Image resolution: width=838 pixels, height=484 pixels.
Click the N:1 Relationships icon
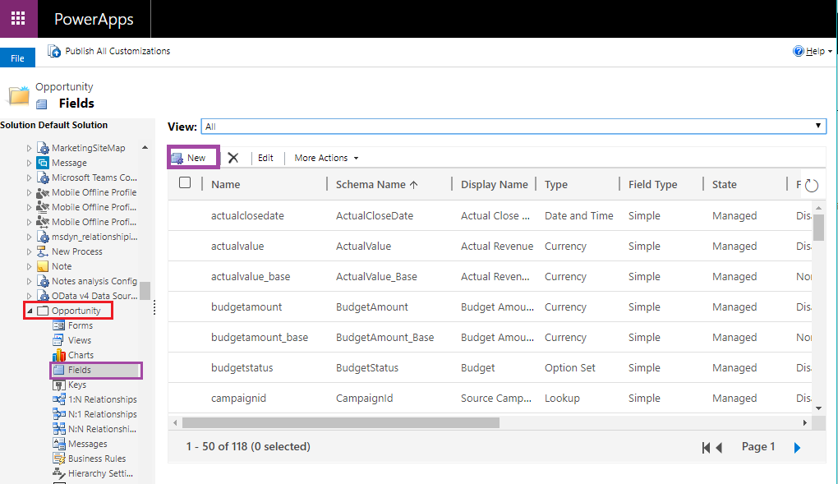pos(59,414)
